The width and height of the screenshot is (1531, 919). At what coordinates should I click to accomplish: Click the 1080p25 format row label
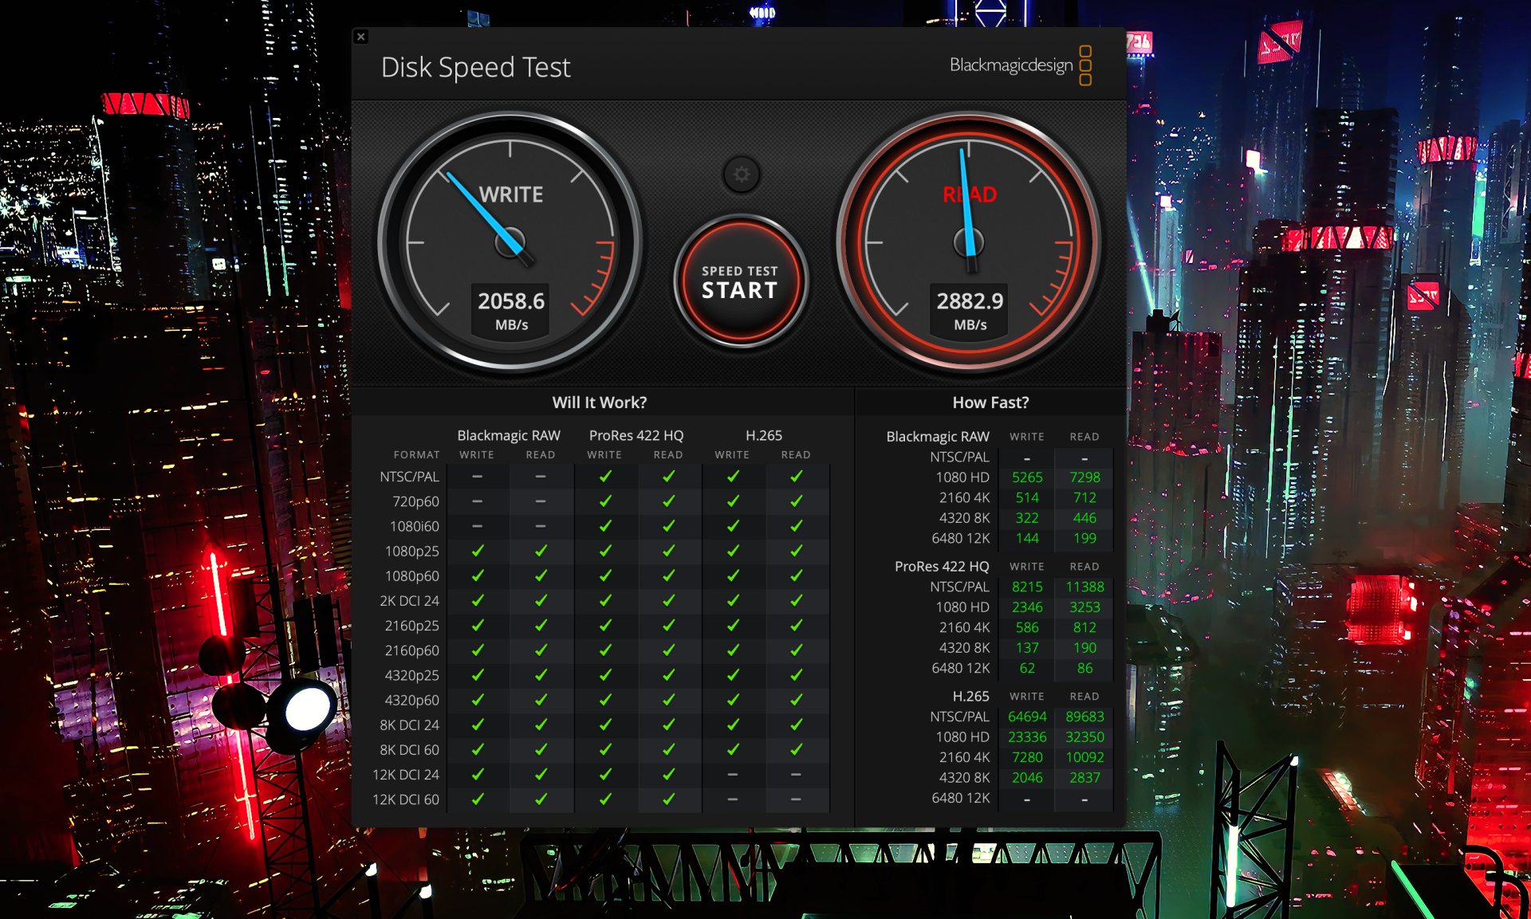click(411, 551)
